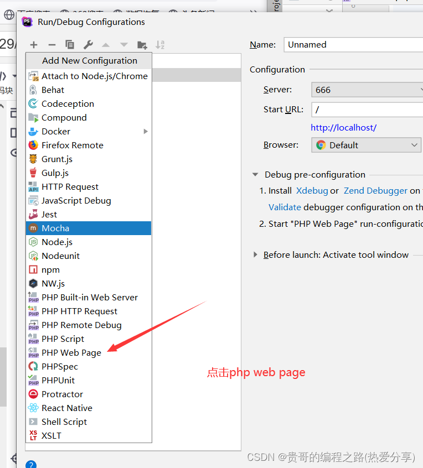Open the http://localhost/ link
The image size is (423, 468).
(343, 127)
